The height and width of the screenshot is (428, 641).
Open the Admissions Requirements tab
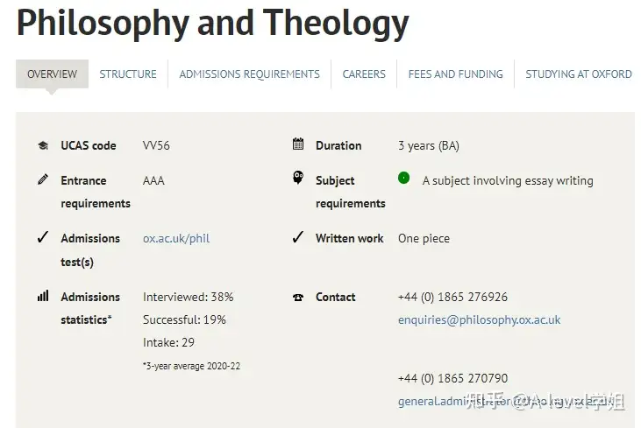(249, 74)
